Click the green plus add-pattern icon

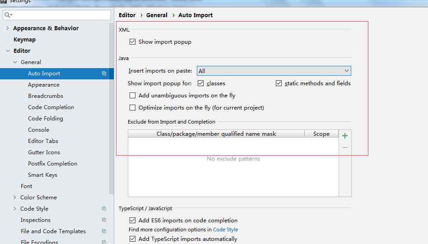[345, 136]
